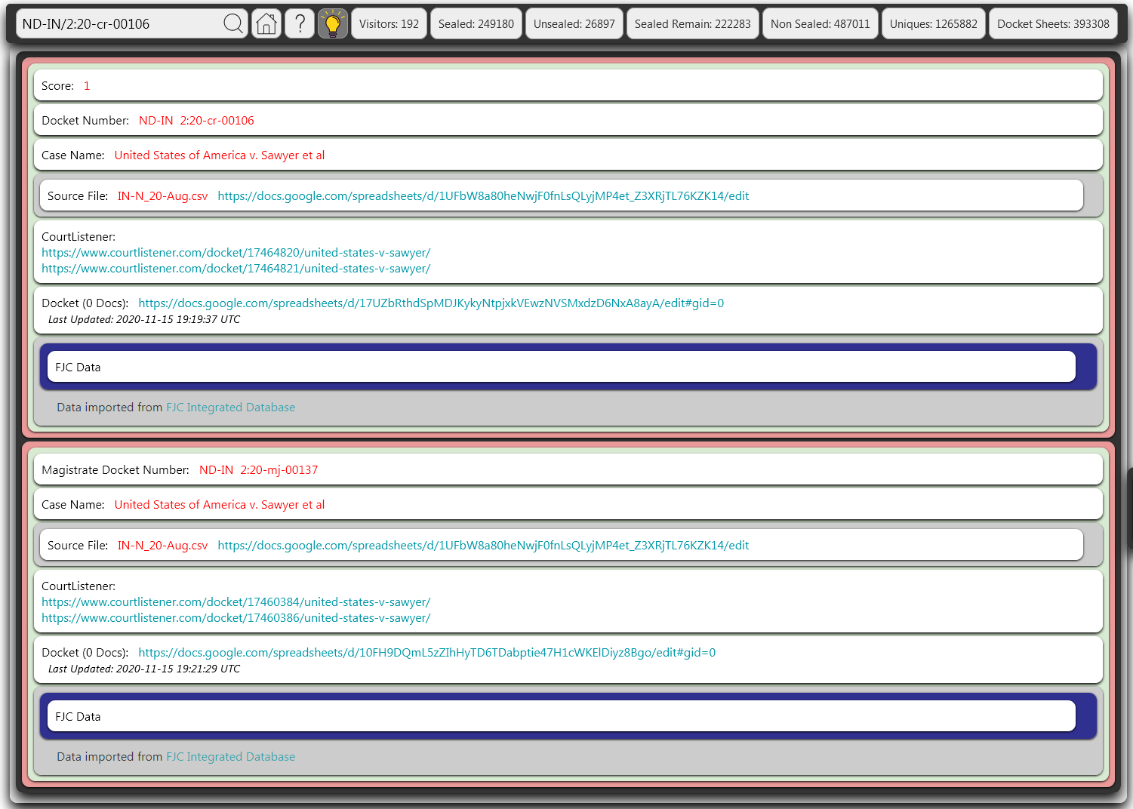Expand FJC Data section of cr-00106
The width and height of the screenshot is (1133, 809).
coord(561,367)
